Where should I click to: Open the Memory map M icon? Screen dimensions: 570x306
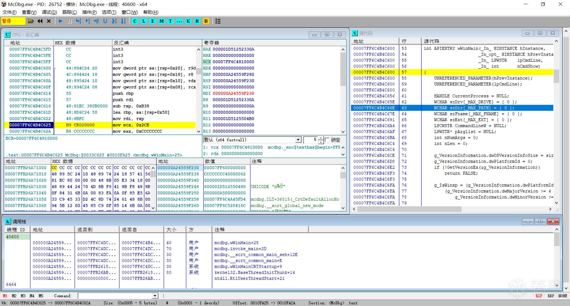click(161, 21)
